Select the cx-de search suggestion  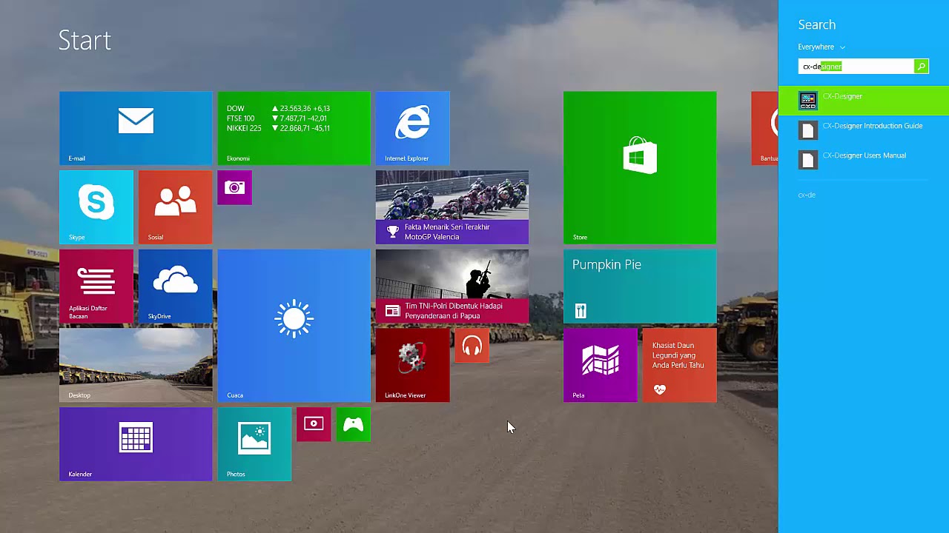pos(807,195)
